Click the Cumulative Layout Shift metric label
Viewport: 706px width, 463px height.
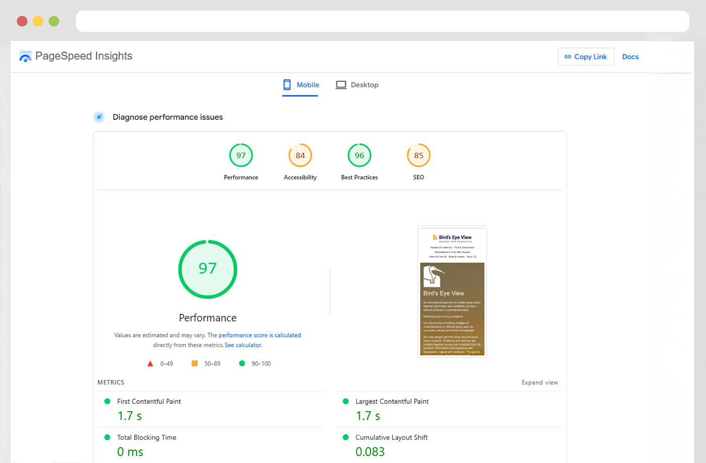click(x=391, y=437)
